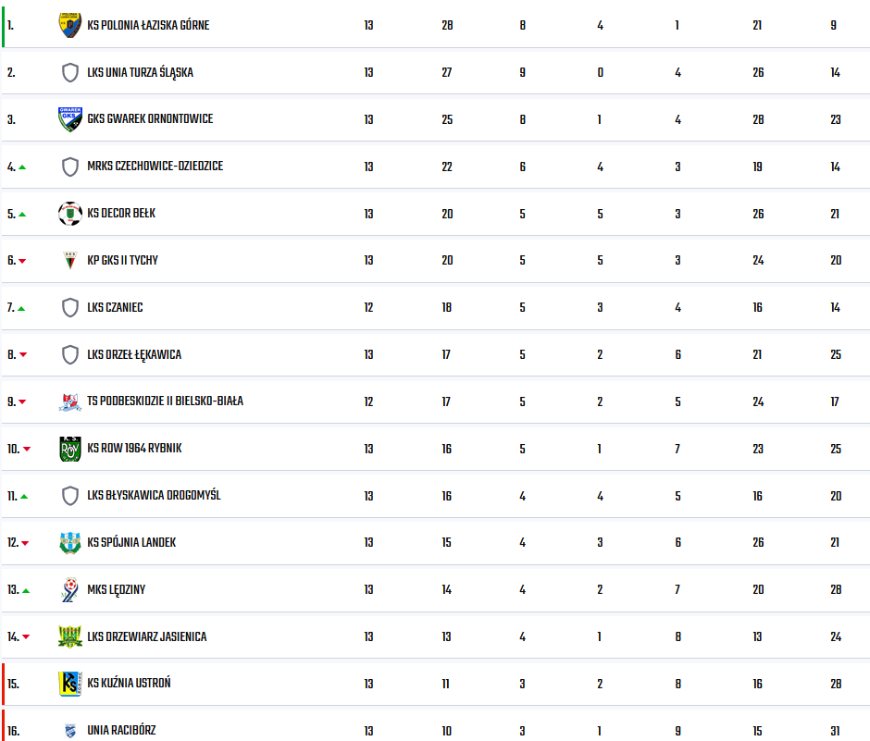Open LKS Unia Turza Śląska team page
The height and width of the screenshot is (741, 870).
[140, 73]
